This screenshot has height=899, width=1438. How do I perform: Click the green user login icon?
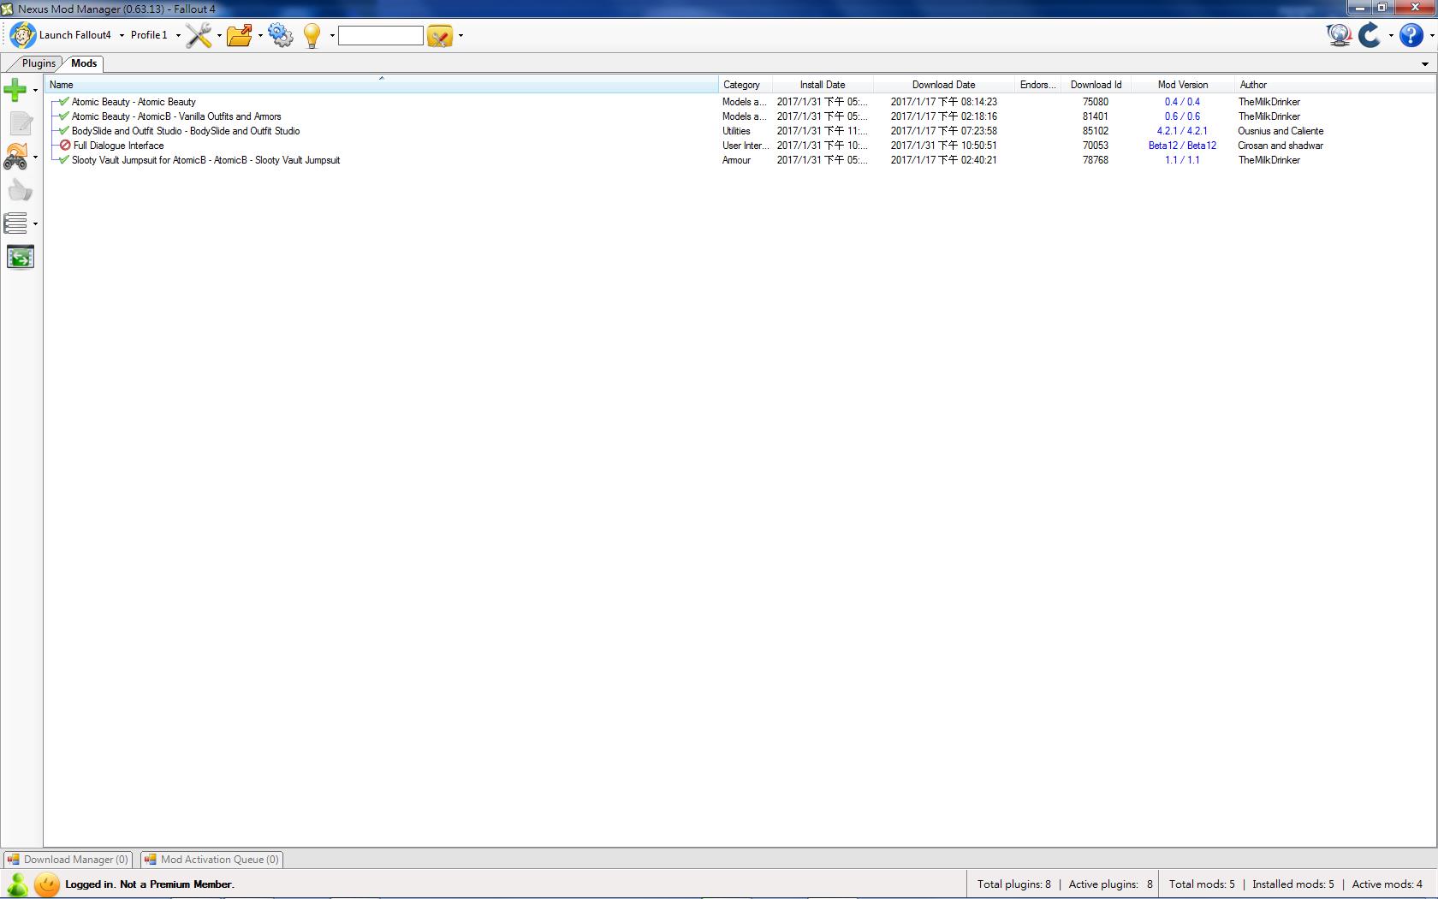[17, 884]
